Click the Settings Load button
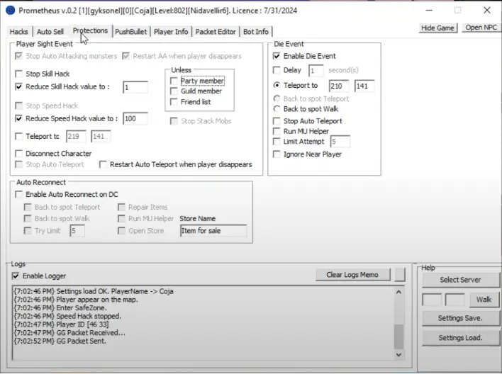 tap(460, 338)
